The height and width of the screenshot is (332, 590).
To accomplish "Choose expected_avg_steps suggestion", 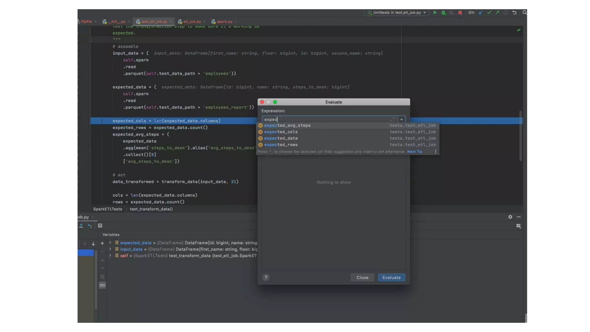I will (347, 125).
